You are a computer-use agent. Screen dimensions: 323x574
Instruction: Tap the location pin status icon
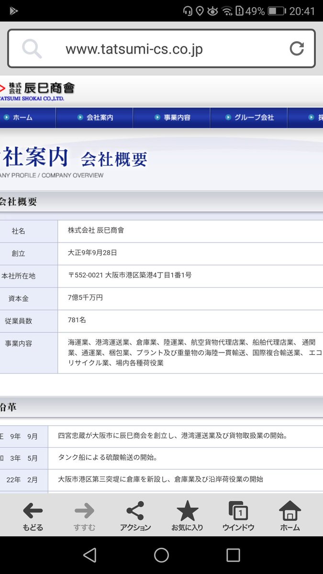pyautogui.click(x=200, y=11)
